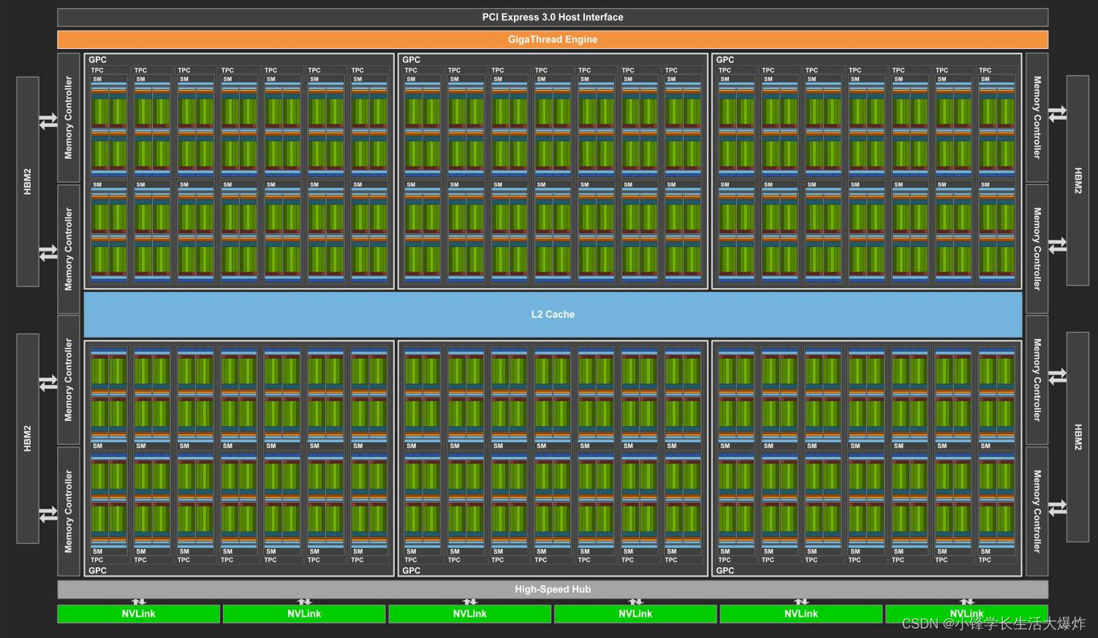Click the lower-left HBM2 block

tap(28, 438)
